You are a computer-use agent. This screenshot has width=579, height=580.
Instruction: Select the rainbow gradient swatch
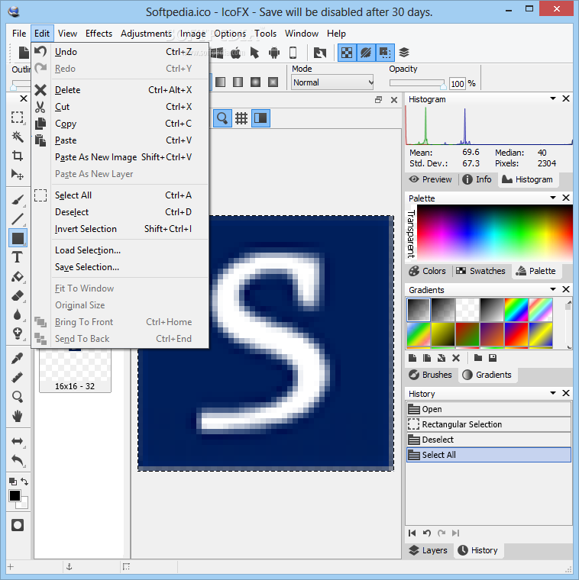coord(516,310)
